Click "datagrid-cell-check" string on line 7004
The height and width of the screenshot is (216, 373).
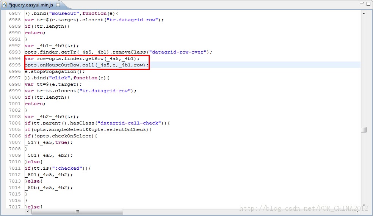[x=129, y=123]
